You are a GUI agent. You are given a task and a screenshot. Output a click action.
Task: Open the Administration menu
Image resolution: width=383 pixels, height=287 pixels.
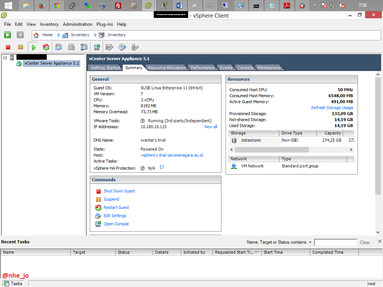[x=77, y=24]
